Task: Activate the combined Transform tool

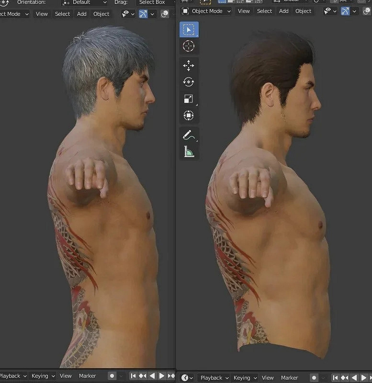Action: tap(189, 115)
